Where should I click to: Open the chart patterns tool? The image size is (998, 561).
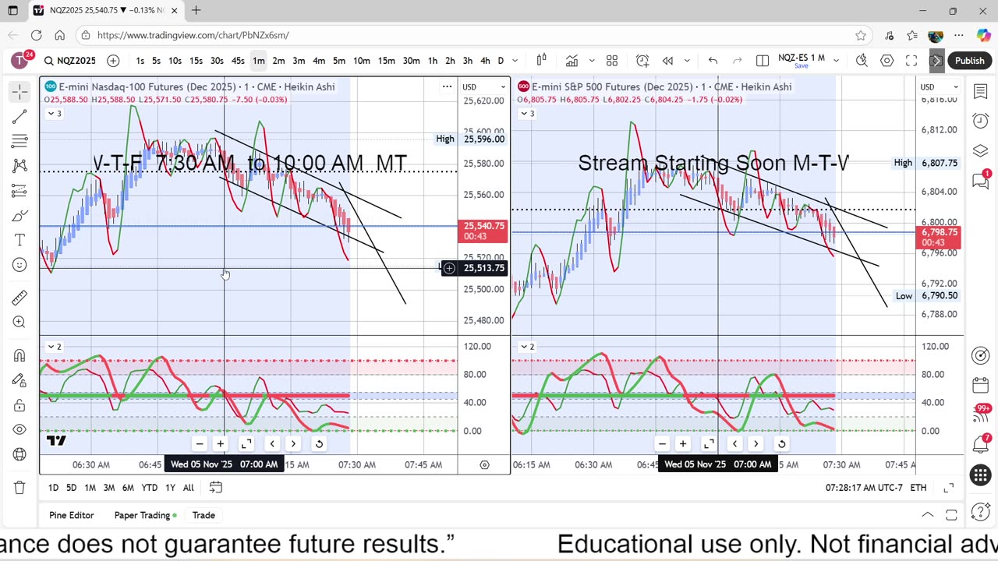click(x=19, y=166)
